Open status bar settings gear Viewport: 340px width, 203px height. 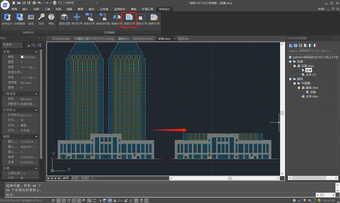(294, 201)
